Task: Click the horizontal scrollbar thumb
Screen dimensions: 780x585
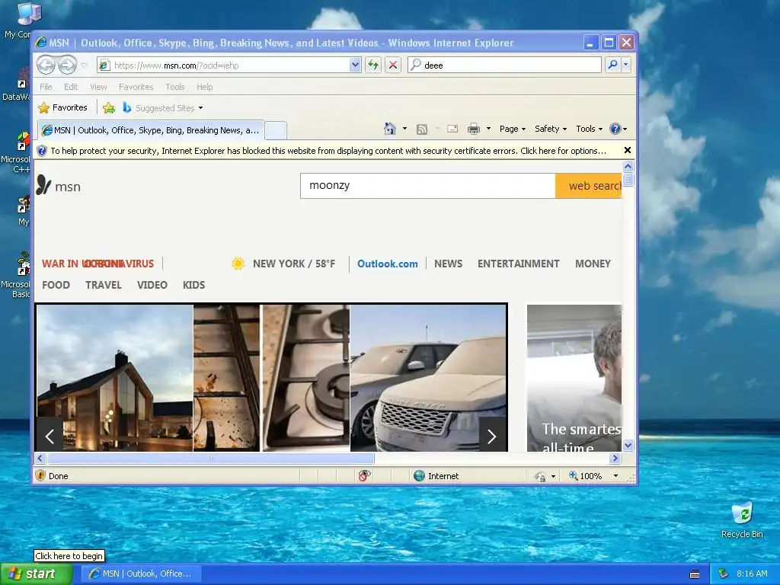Action: coord(211,458)
